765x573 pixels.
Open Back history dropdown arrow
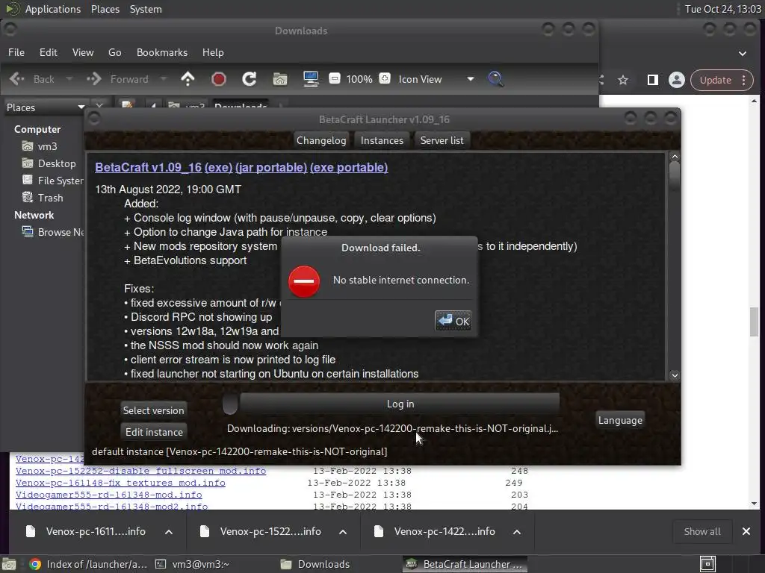tap(69, 79)
